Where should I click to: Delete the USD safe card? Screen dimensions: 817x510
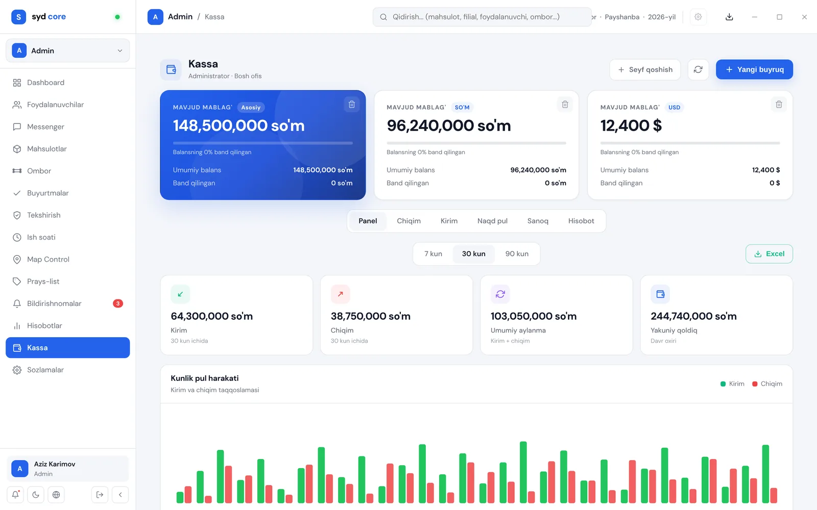tap(779, 105)
